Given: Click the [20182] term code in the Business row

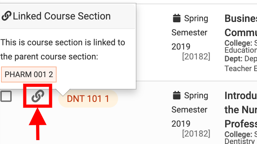Looking at the screenshot, I should pos(196,57).
